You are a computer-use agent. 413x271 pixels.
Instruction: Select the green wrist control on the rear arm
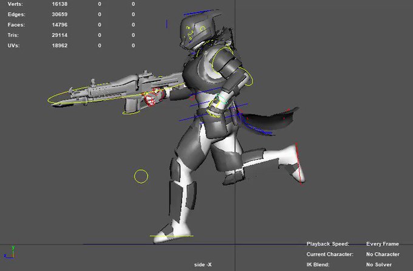click(x=221, y=100)
